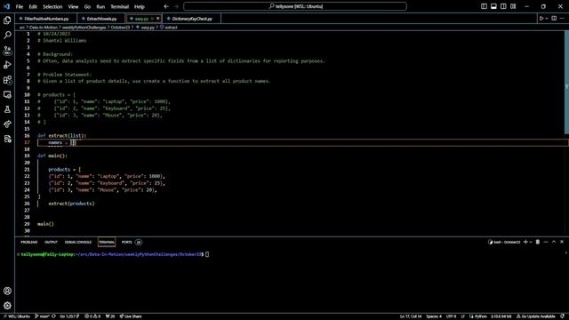Open the Help menu
The image size is (569, 320).
point(140,6)
